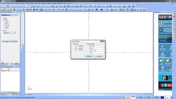Click the Save floppy disk icon

point(8,6)
